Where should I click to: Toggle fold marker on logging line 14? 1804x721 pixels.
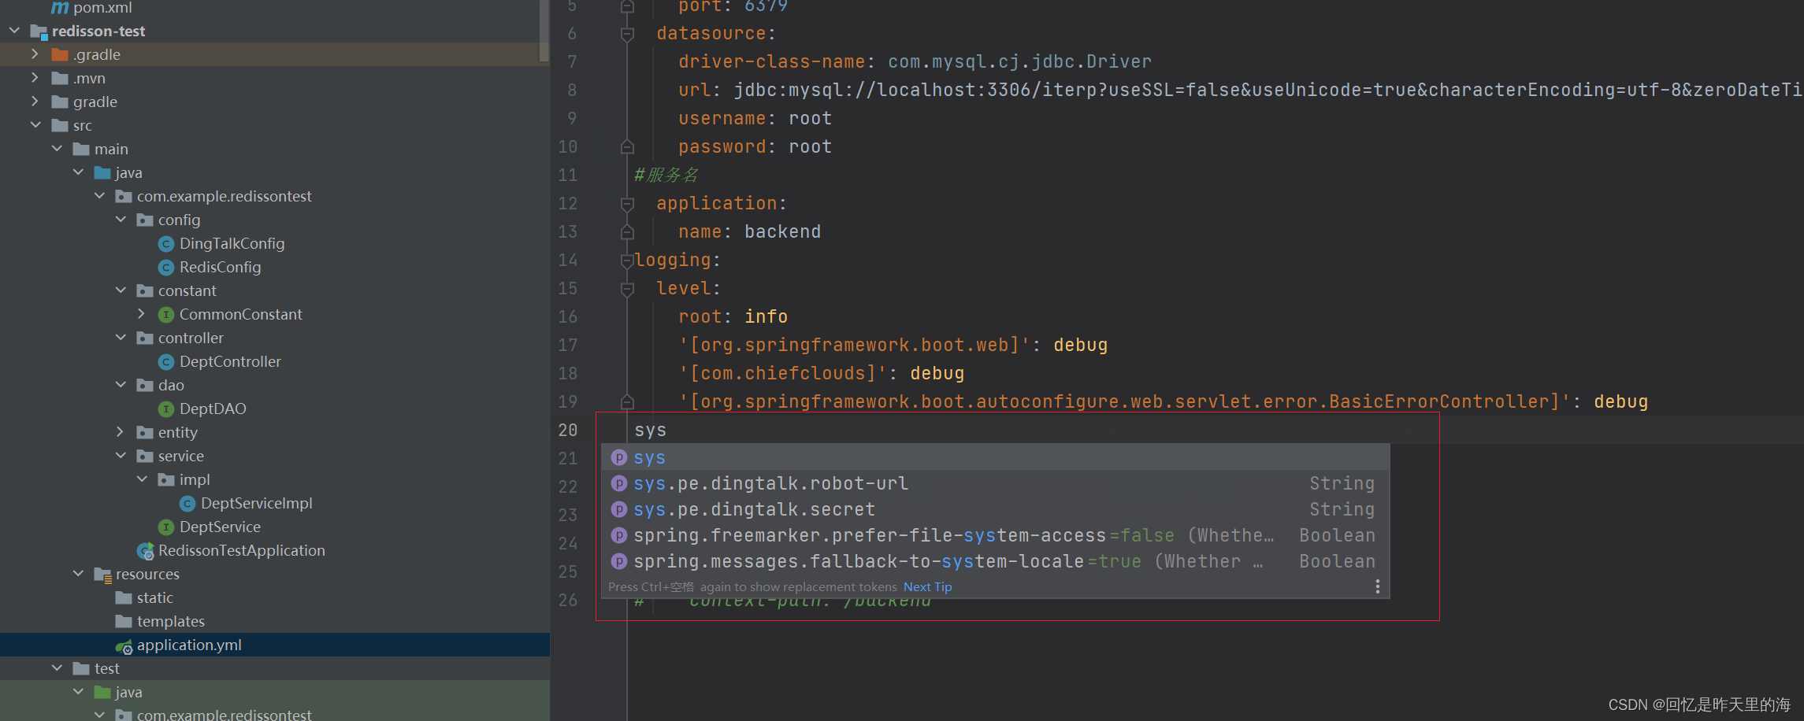click(x=627, y=261)
